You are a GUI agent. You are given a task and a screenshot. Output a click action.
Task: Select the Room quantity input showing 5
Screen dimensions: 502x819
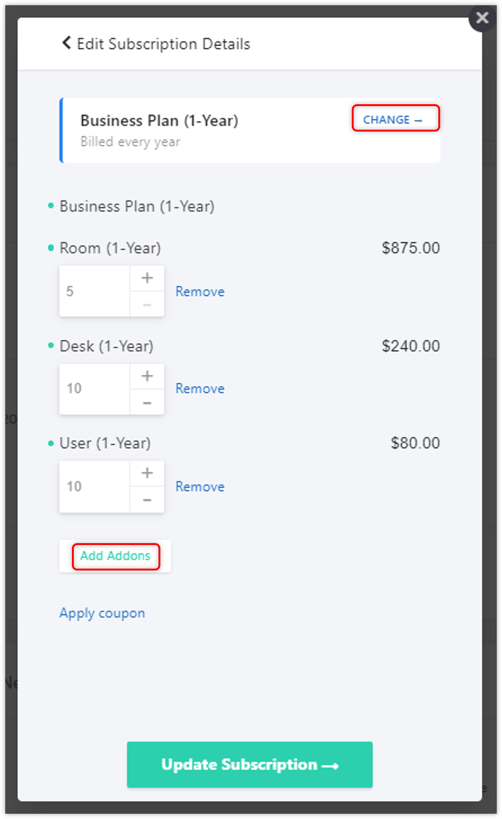94,291
